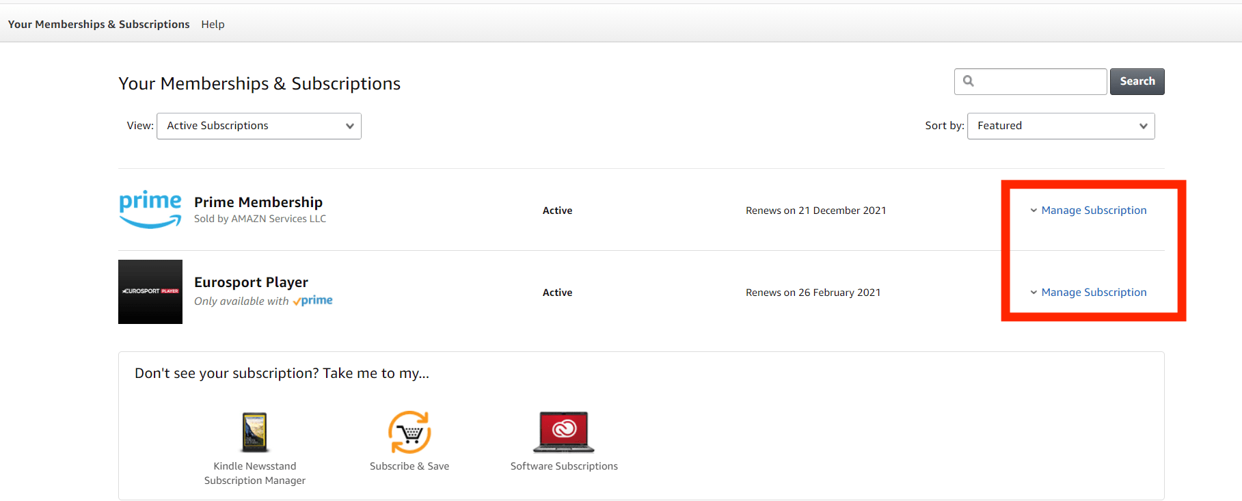The height and width of the screenshot is (501, 1242).
Task: Click Active status of Eurosport Player
Action: [x=558, y=293]
